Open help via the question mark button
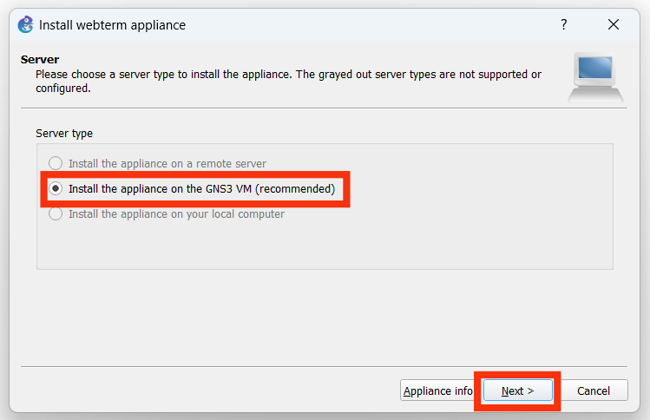The height and width of the screenshot is (420, 650). 564,25
